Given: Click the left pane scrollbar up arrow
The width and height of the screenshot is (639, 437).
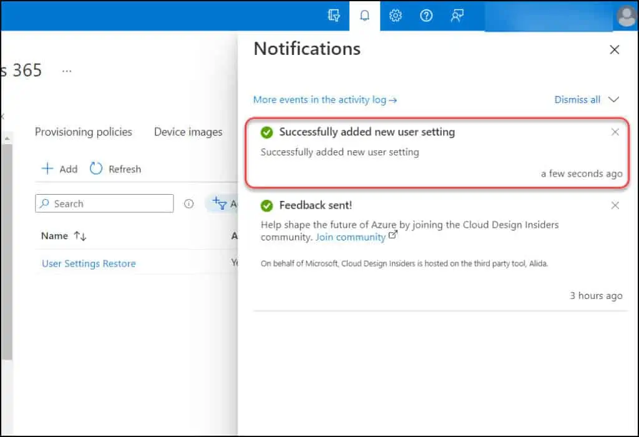Looking at the screenshot, I should tap(7, 139).
